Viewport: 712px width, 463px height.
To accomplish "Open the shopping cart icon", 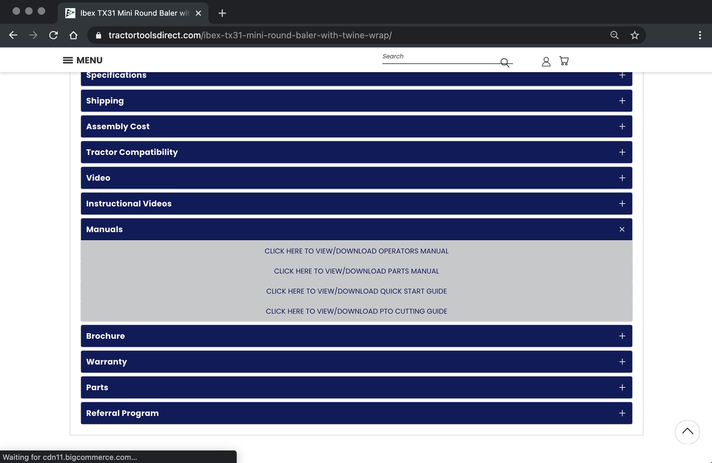I will click(x=564, y=61).
